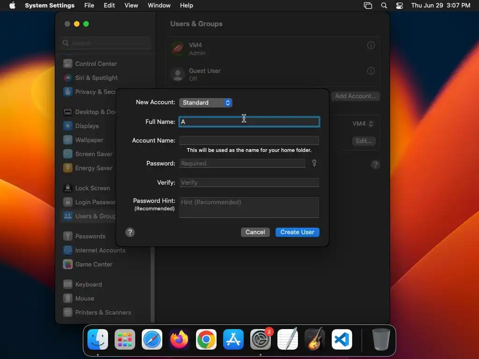The width and height of the screenshot is (479, 359).
Task: Open Lock Screen settings
Action: click(x=88, y=188)
